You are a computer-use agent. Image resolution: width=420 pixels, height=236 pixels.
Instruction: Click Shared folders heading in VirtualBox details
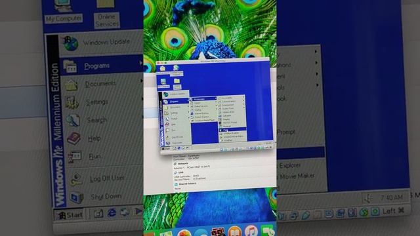[x=188, y=184]
